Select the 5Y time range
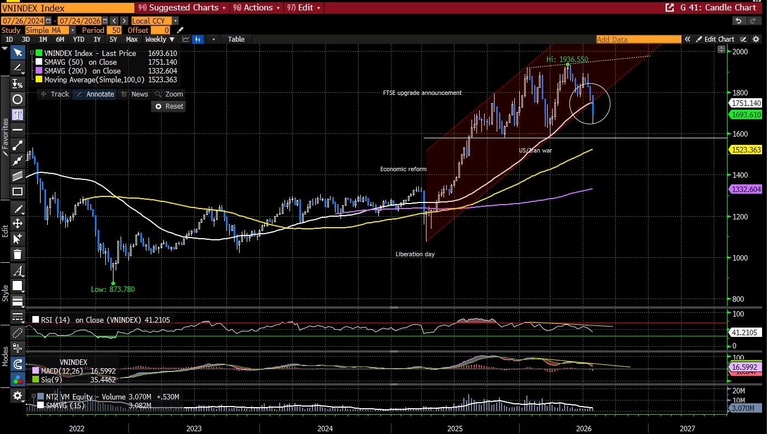The width and height of the screenshot is (767, 434). [113, 40]
